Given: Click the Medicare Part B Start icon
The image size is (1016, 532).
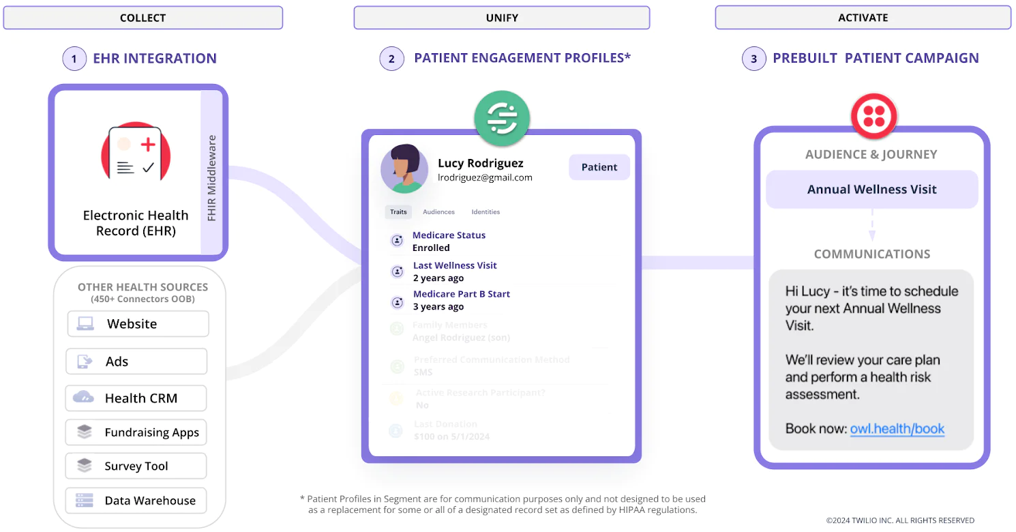Looking at the screenshot, I should (397, 301).
